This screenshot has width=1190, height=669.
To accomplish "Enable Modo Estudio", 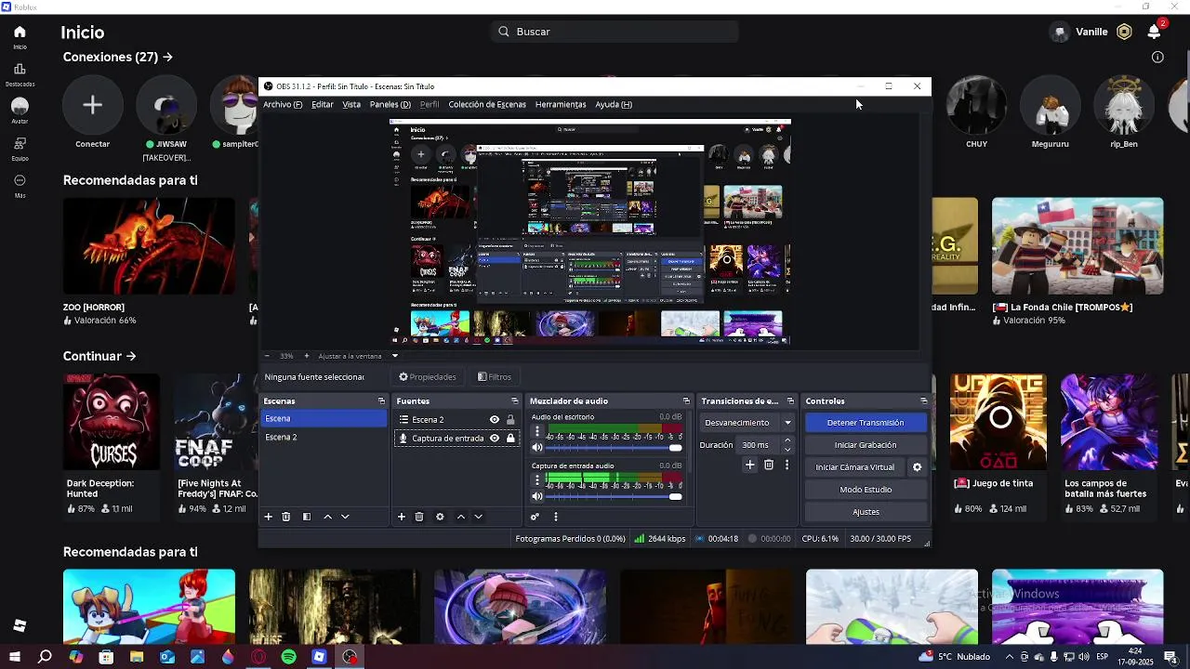I will 866,490.
